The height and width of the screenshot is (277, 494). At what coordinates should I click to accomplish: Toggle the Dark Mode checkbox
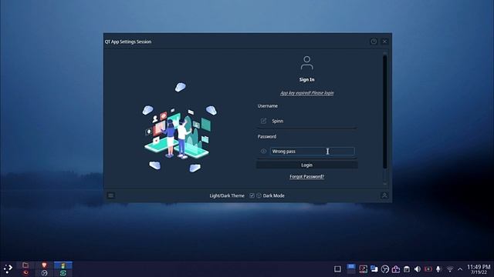(252, 195)
